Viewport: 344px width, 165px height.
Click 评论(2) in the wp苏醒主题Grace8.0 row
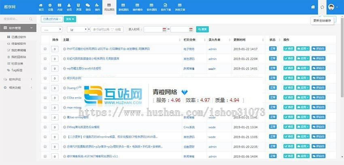click(319, 68)
